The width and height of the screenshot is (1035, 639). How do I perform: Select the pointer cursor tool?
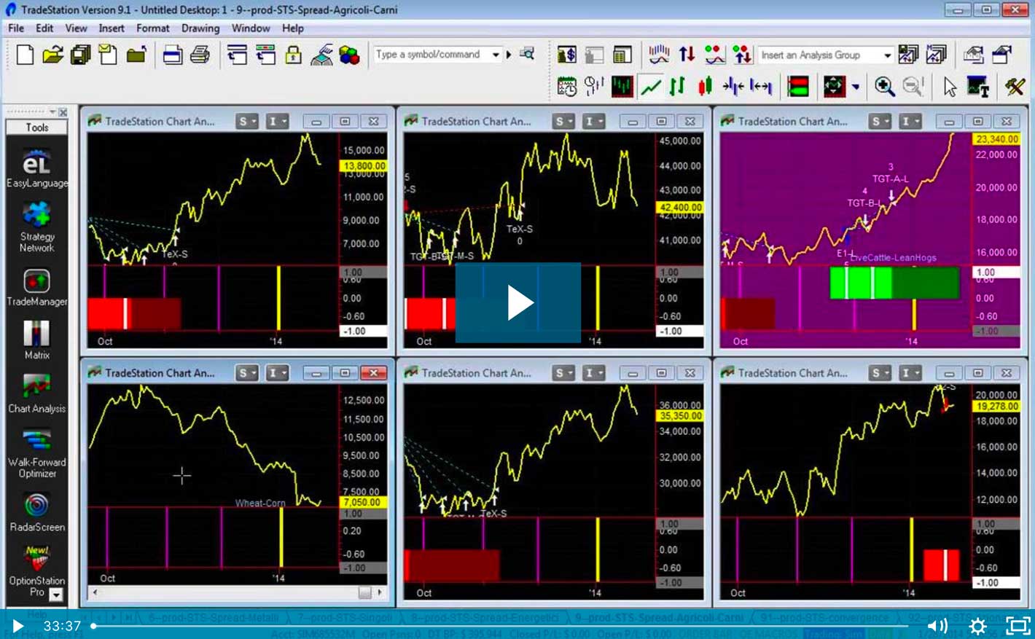(x=949, y=86)
